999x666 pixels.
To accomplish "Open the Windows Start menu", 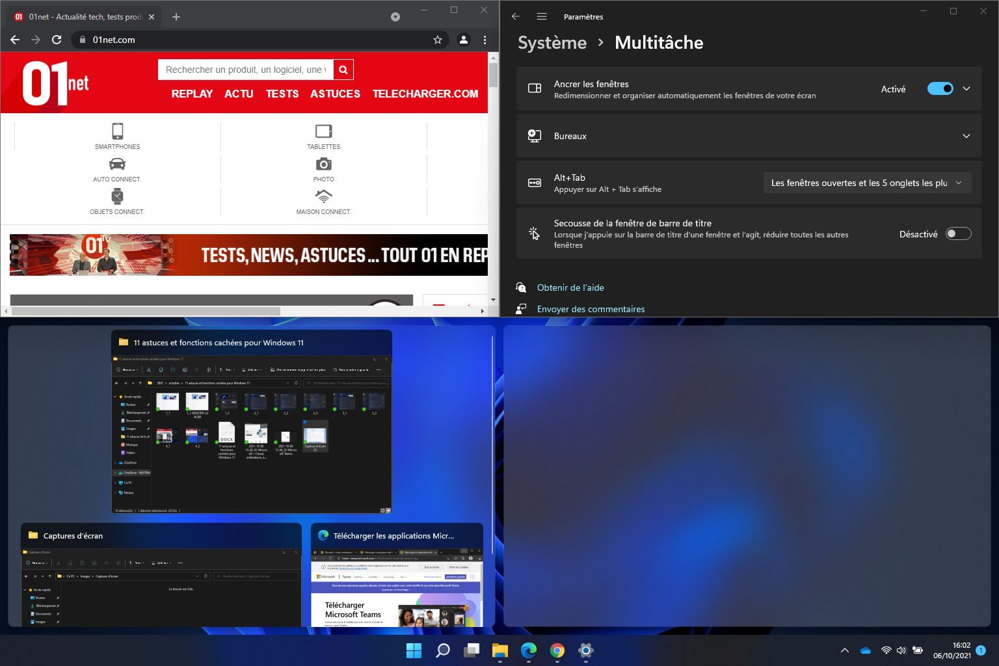I will [x=414, y=650].
